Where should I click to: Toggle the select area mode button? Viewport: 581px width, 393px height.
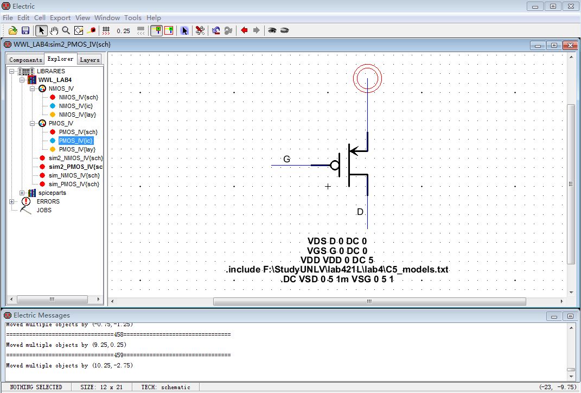(168, 30)
